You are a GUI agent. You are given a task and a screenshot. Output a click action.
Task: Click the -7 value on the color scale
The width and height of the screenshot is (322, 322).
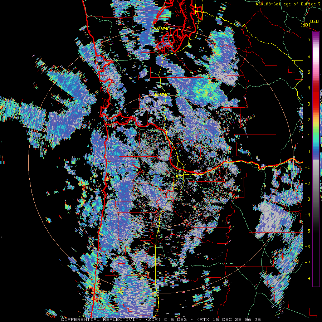(307, 263)
